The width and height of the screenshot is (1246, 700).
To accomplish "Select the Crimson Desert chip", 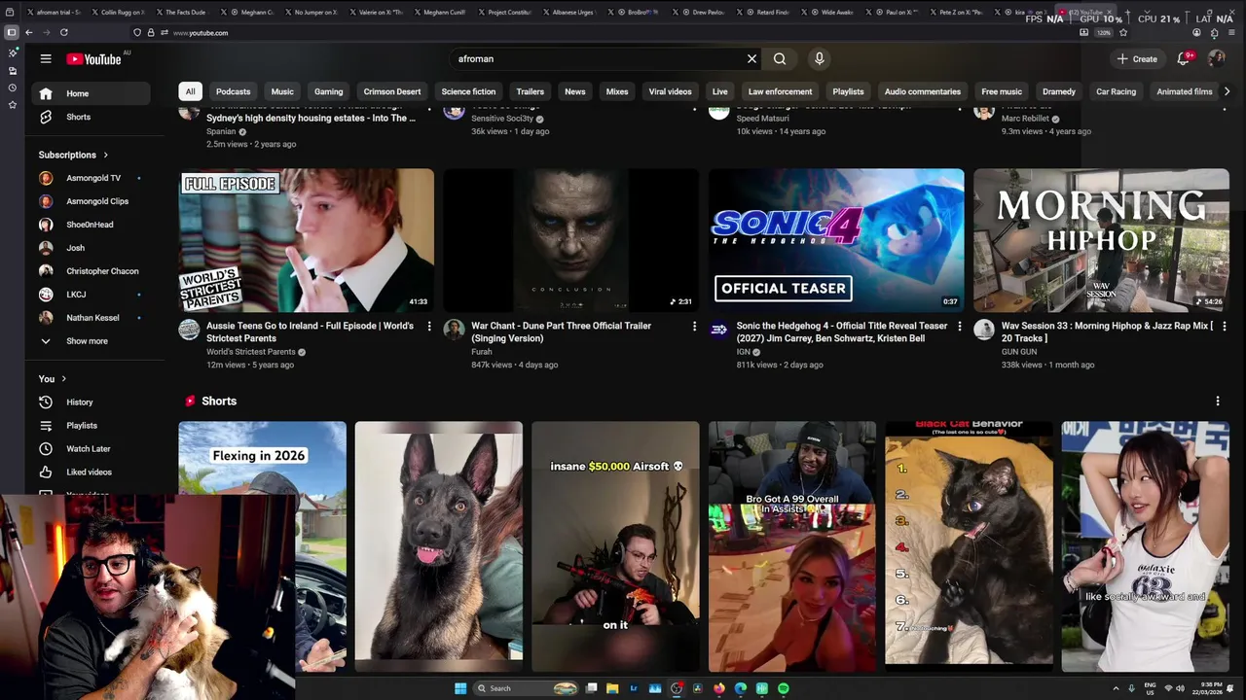I will tap(392, 91).
